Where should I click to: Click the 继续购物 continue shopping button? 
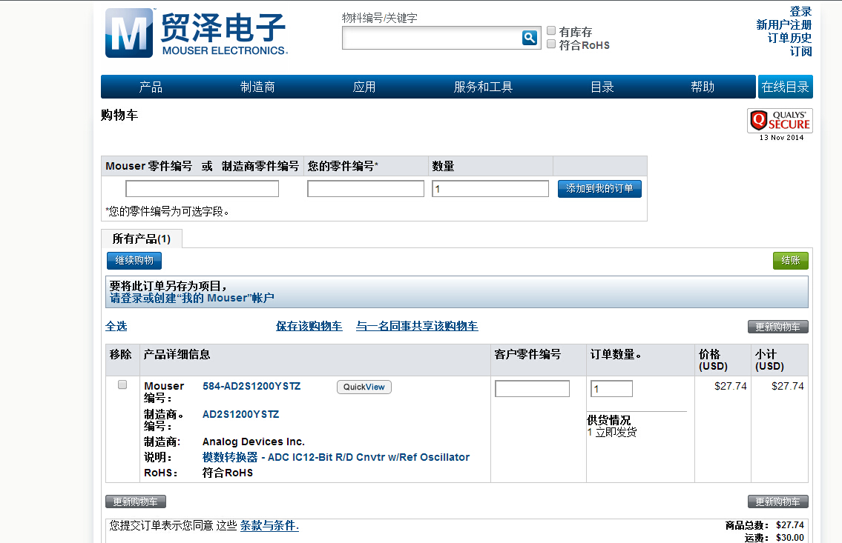[134, 261]
